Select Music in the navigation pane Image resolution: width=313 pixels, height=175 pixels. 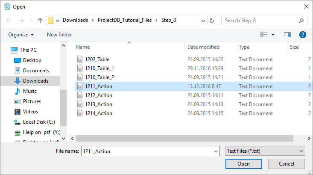(x=29, y=91)
